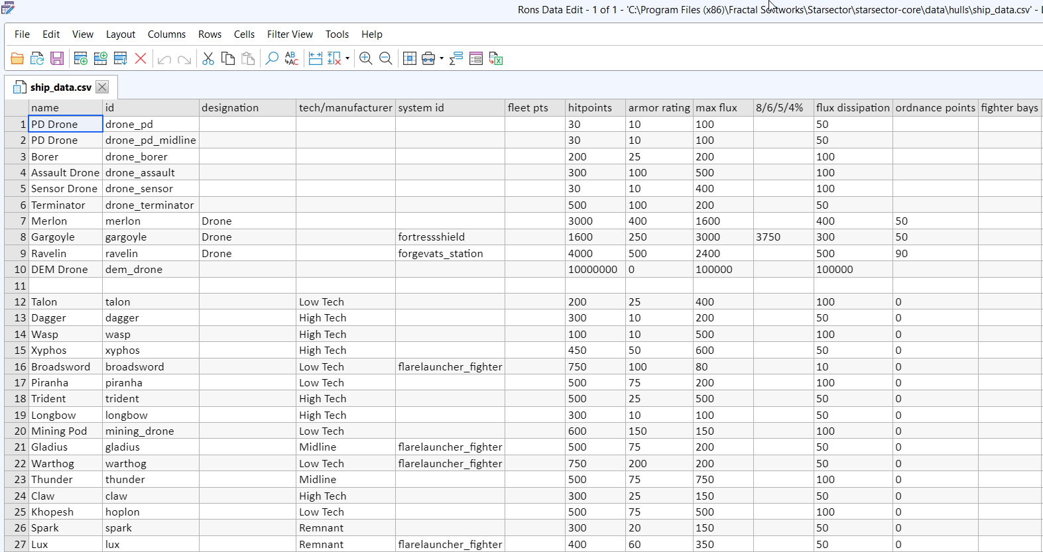Select the 'drone_terminator' id cell
1043x552 pixels.
[x=151, y=205]
